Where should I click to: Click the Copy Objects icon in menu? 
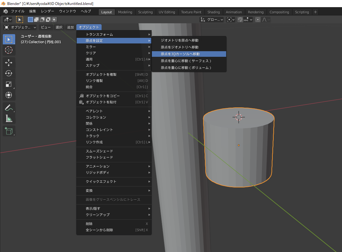(x=81, y=96)
